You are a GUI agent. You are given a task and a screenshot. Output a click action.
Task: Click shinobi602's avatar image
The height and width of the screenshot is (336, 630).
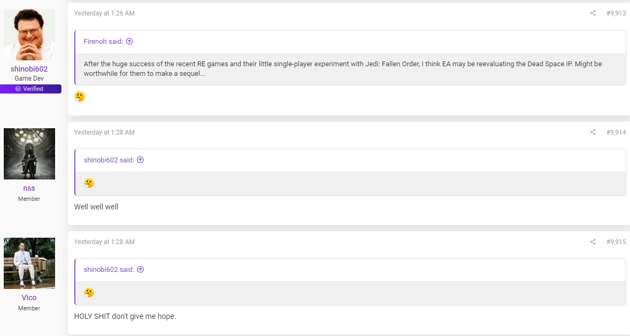pyautogui.click(x=29, y=35)
